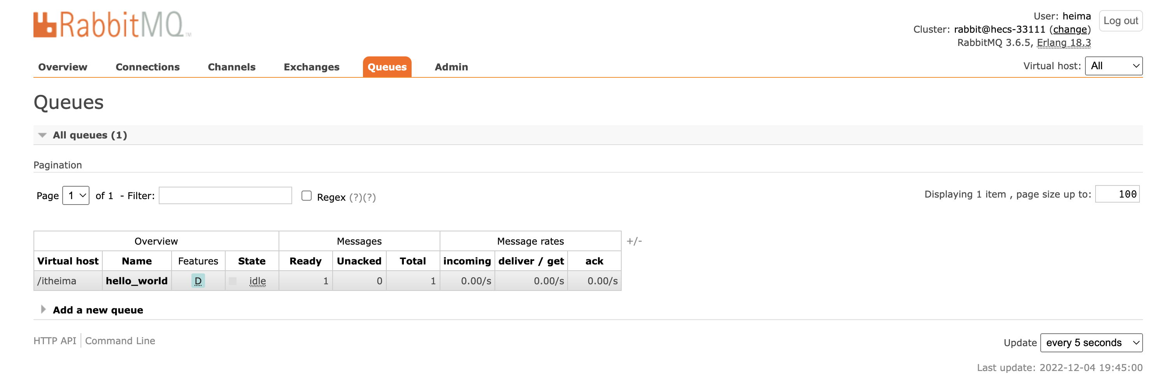Viewport: 1164px width, 378px height.
Task: Click the idle state indicator square
Action: [233, 281]
